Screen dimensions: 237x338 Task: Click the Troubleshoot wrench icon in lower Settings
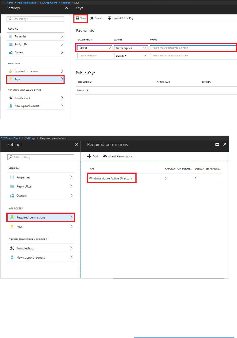pos(12,248)
